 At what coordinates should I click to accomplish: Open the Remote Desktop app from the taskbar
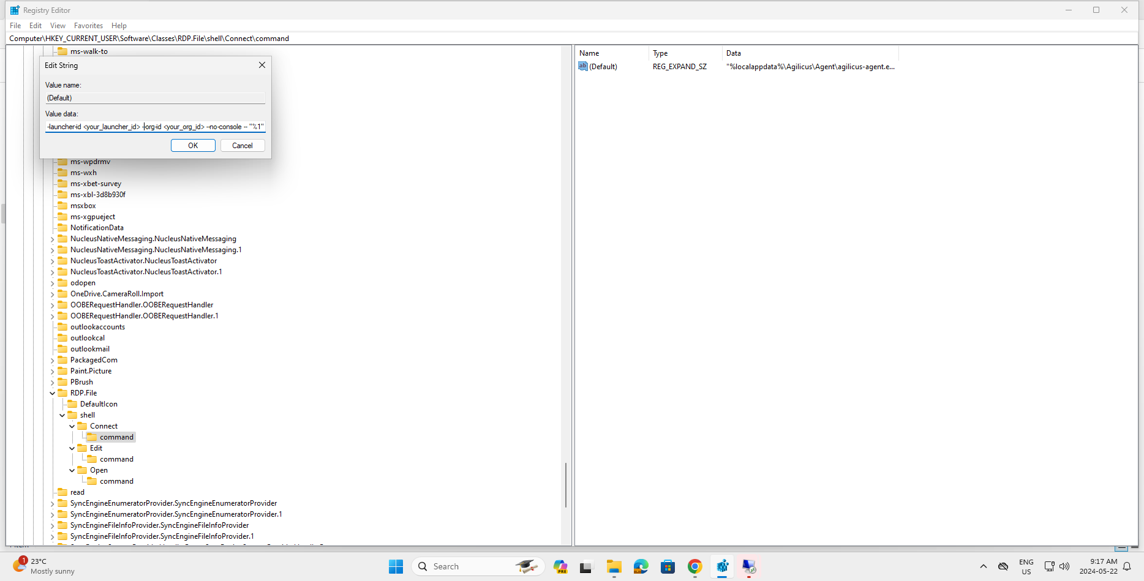click(748, 566)
